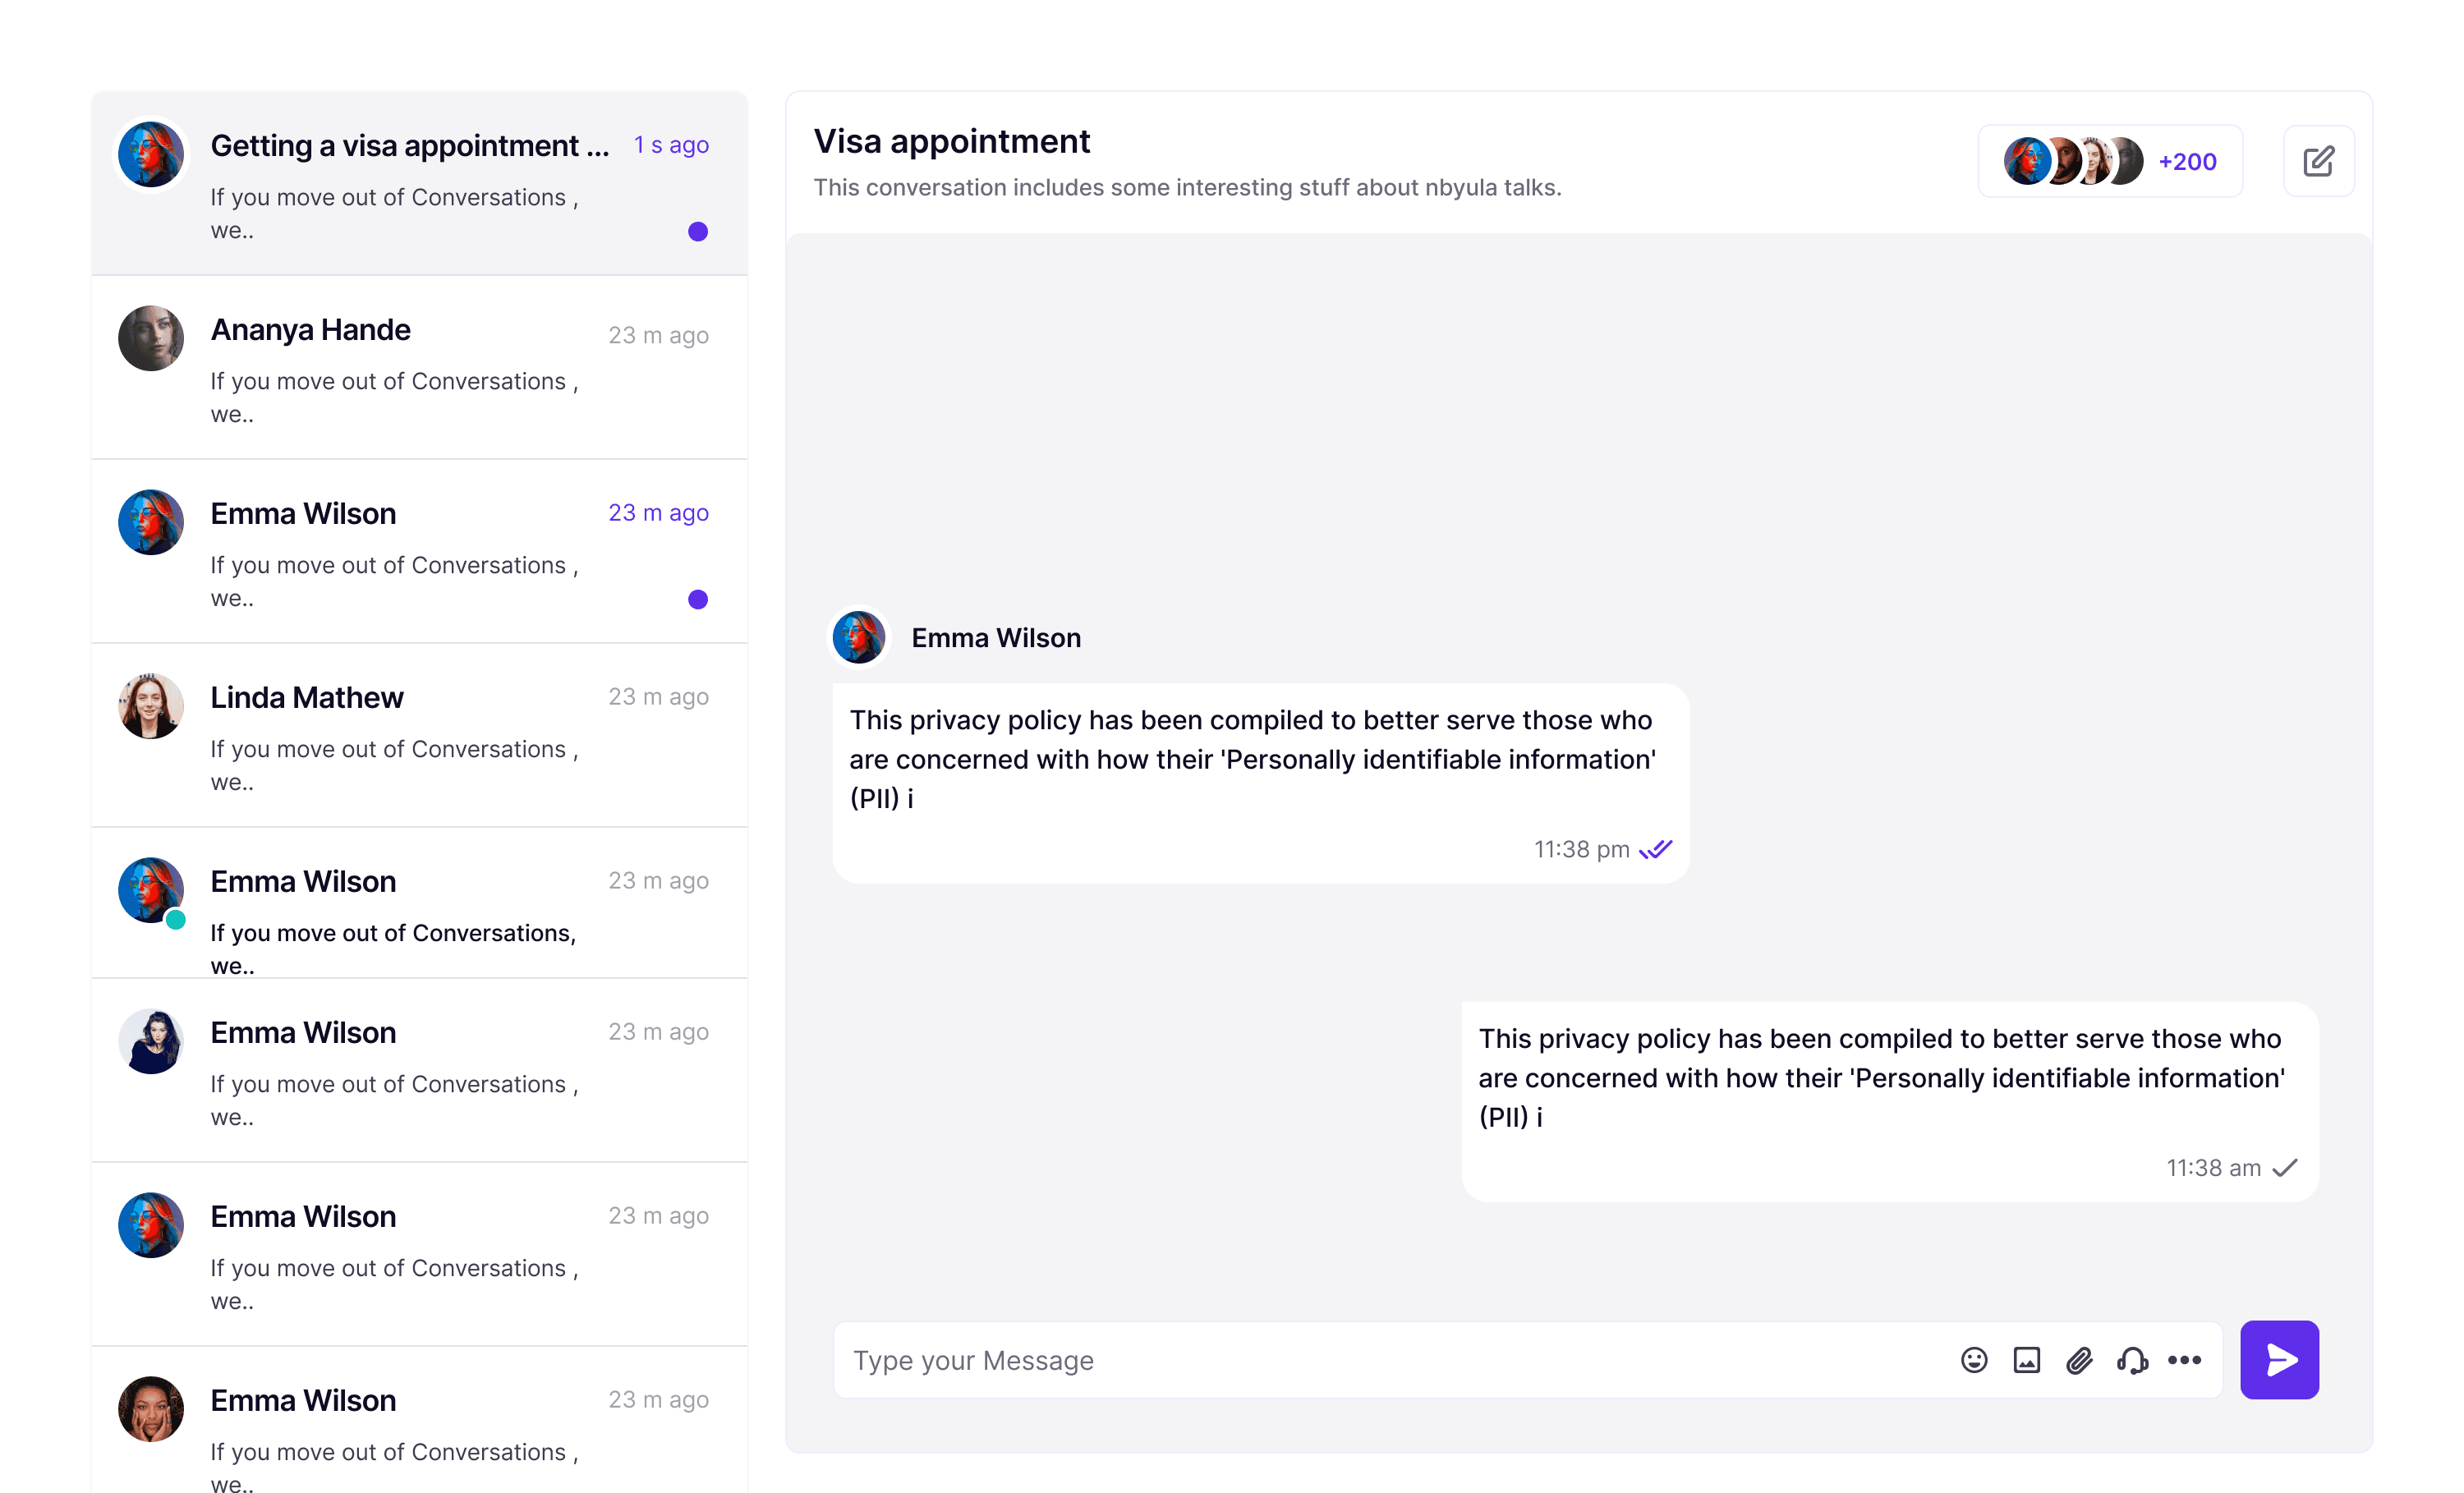Click Emma Wilson avatar in message header
Viewport: 2464px width, 1493px height.
(x=859, y=638)
